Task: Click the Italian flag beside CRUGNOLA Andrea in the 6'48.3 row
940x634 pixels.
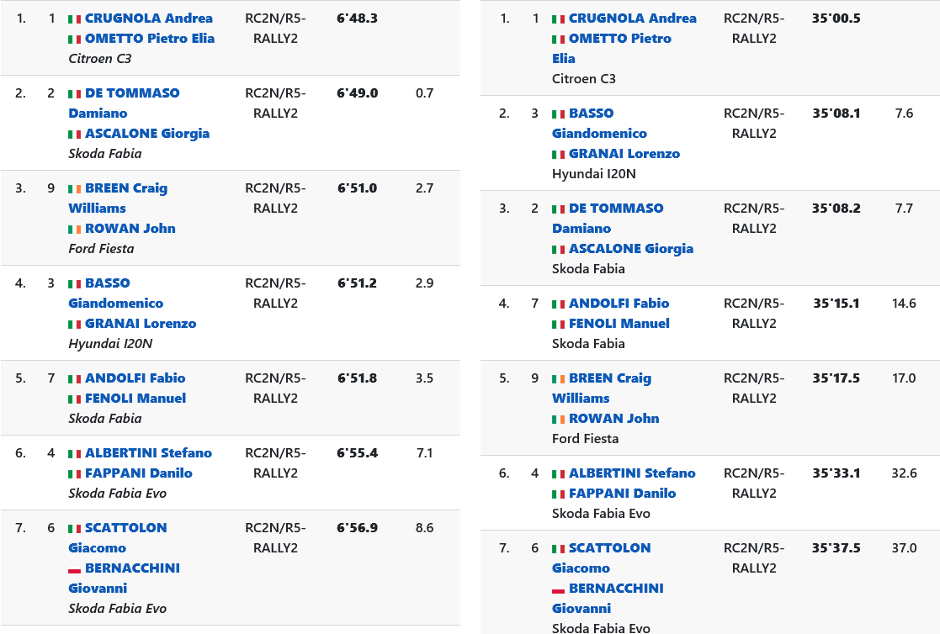Action: (x=74, y=19)
